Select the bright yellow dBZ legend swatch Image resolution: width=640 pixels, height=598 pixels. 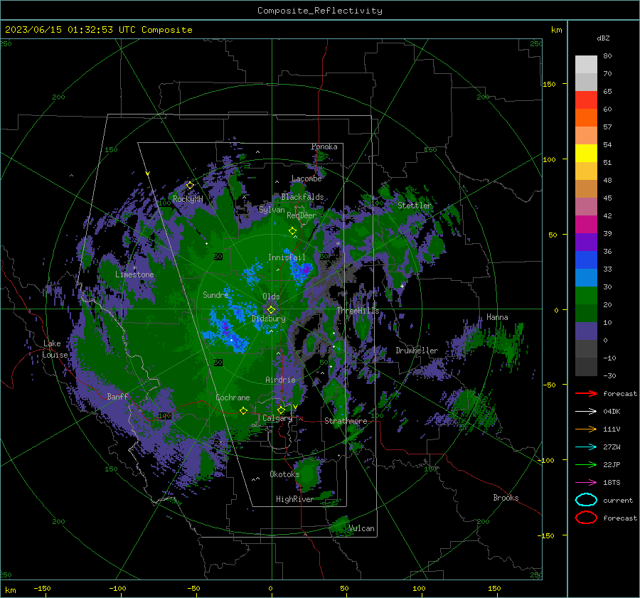(586, 154)
